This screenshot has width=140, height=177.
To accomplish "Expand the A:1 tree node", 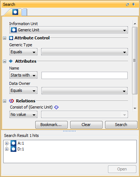I will (7, 143).
